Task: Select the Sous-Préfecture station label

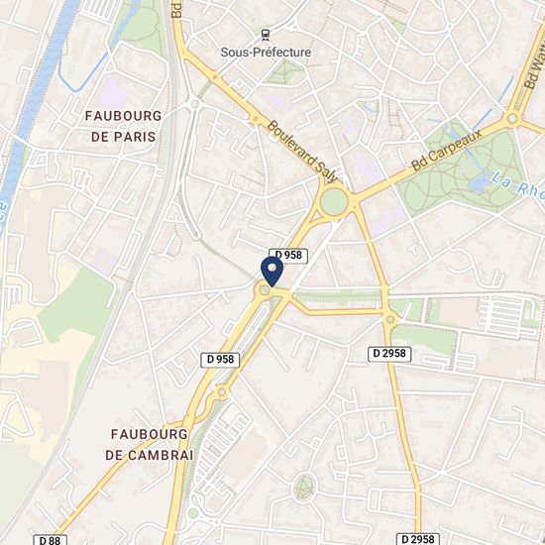Action: (266, 53)
